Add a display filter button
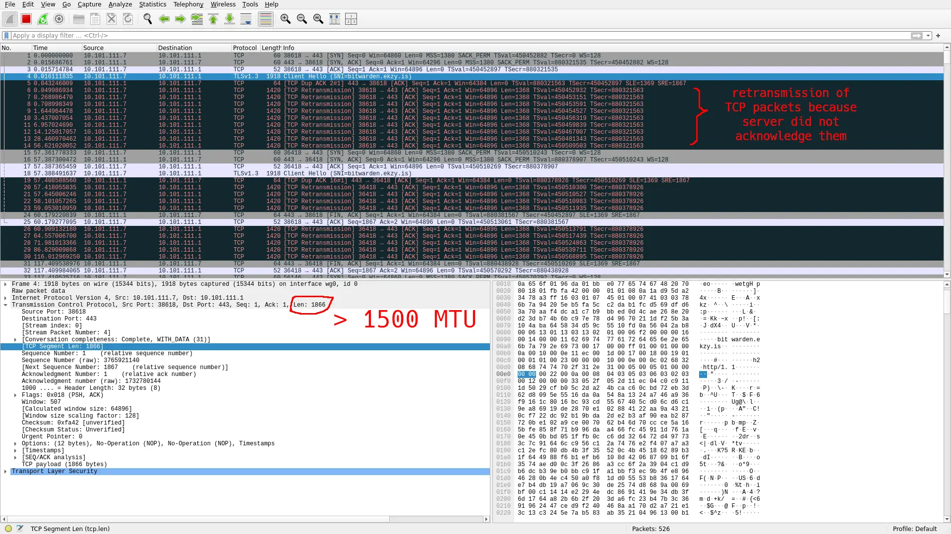Image resolution: width=951 pixels, height=534 pixels. [938, 36]
